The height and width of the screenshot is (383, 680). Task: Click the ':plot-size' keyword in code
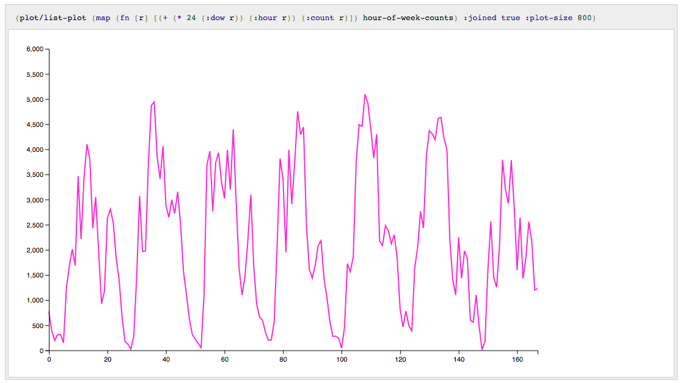click(549, 18)
